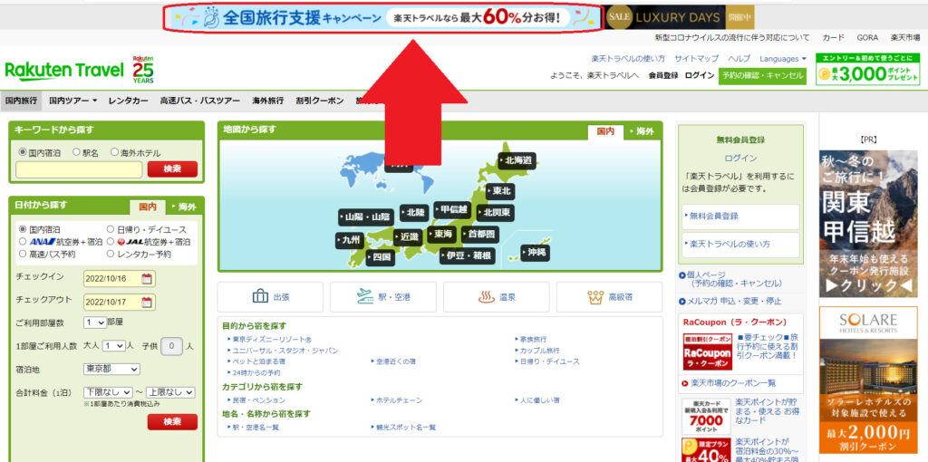The height and width of the screenshot is (462, 928).
Task: Expand the 国内ツアー menu
Action: 73,101
